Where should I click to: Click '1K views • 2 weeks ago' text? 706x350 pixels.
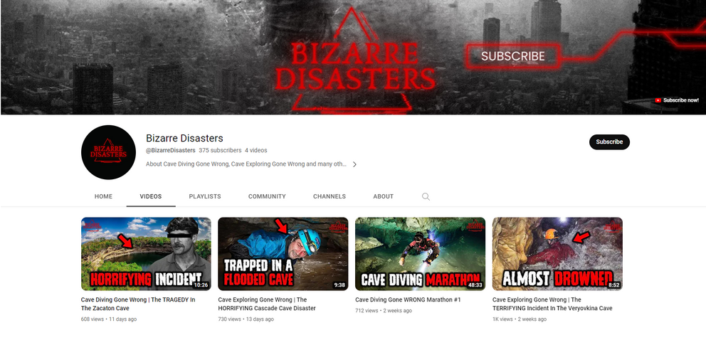pos(519,319)
